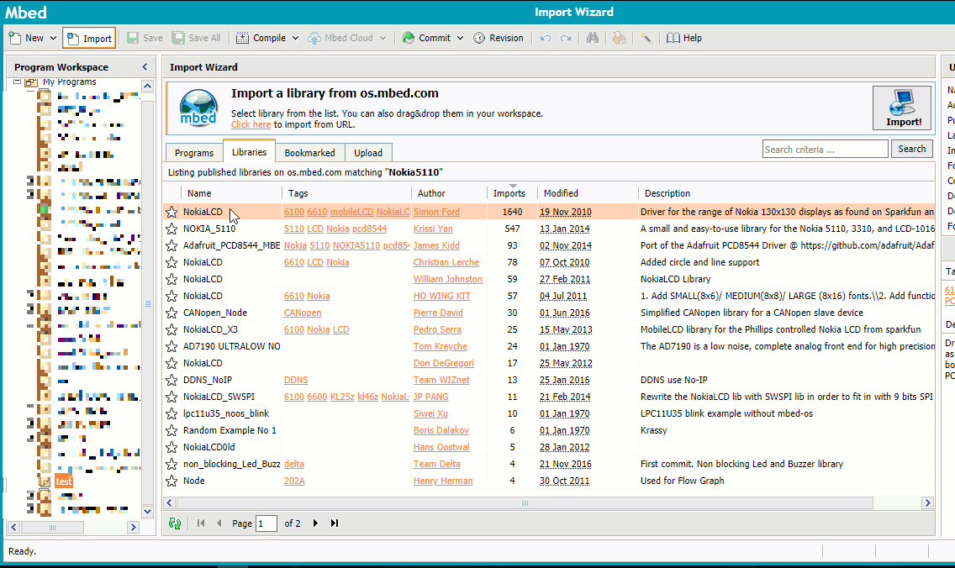Click the Compile toolbar icon

tap(242, 38)
